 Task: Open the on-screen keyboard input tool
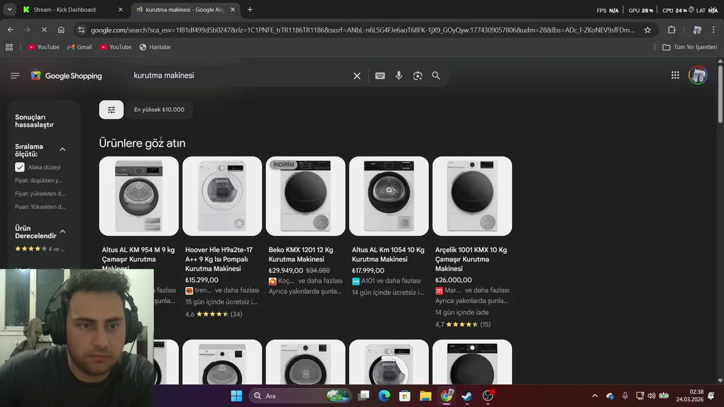tap(380, 76)
